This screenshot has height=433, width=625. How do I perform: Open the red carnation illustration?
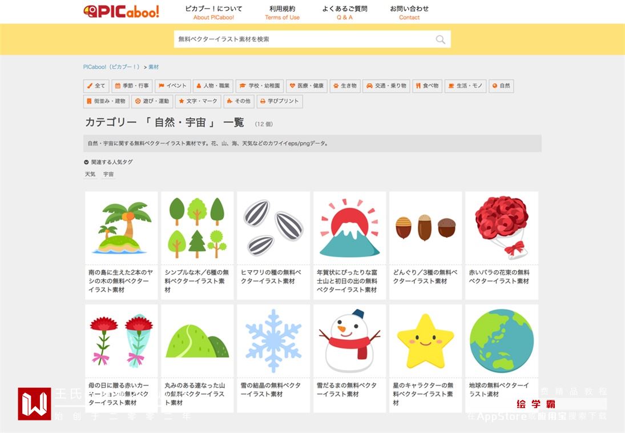pos(121,341)
